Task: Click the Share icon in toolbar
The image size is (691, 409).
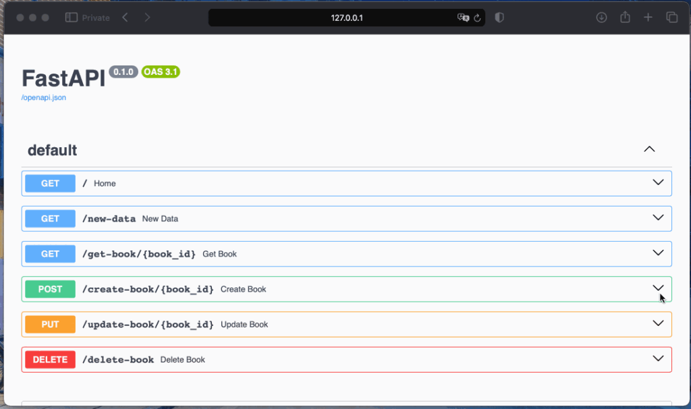Action: click(625, 18)
